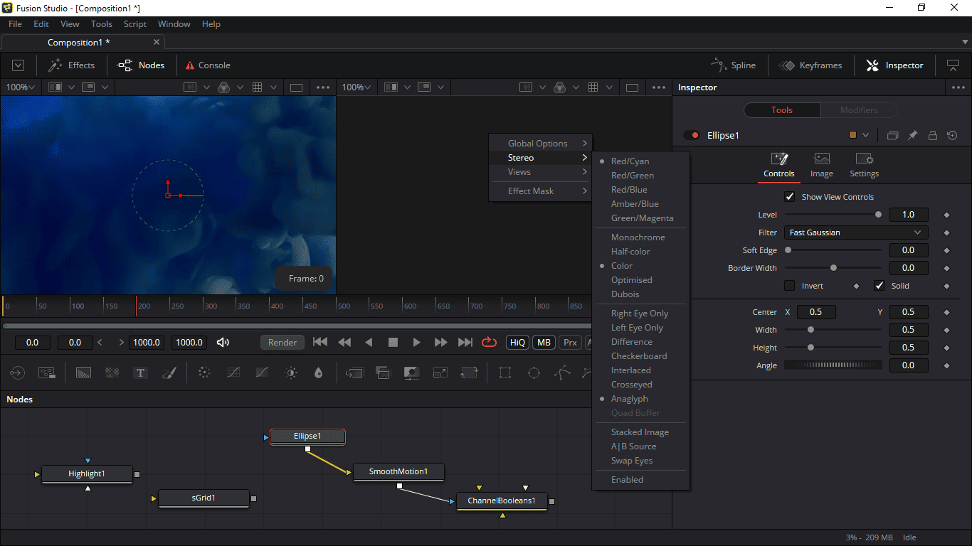This screenshot has width=972, height=546.
Task: Add a Matte Control tool from the toolbar
Action: point(411,373)
